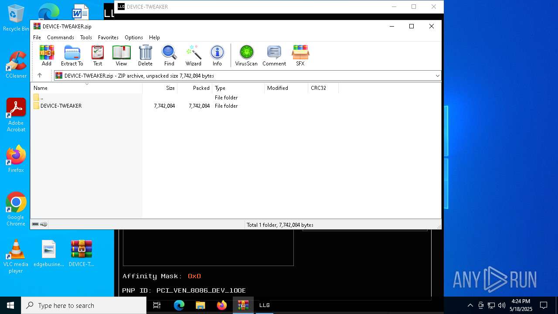
Task: Click Extract To in WinRAR toolbar
Action: (x=72, y=56)
